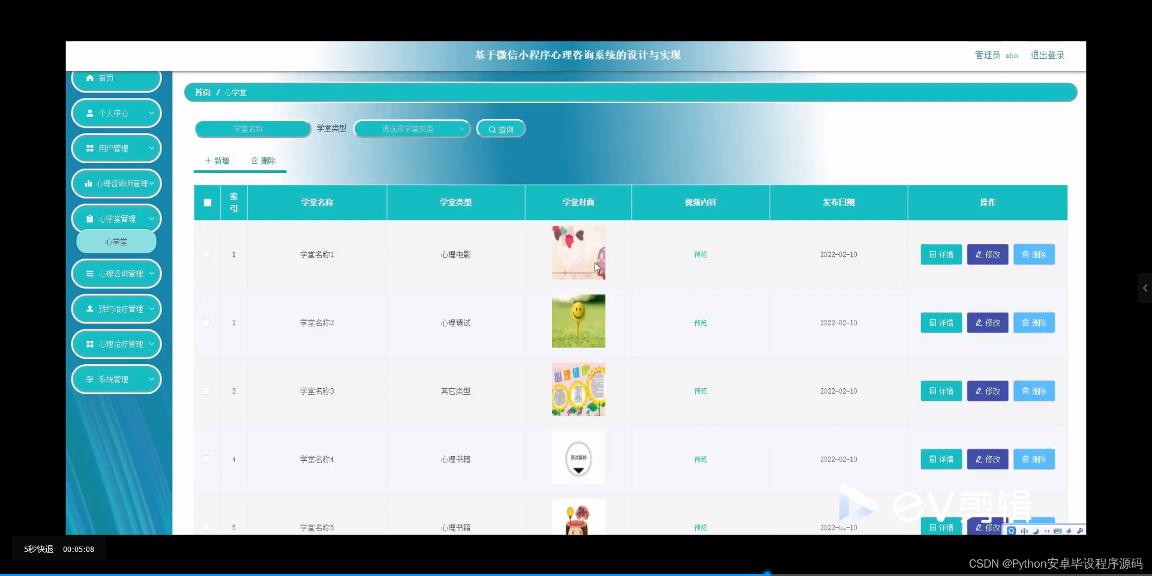Select the home icon on 首页 sidebar button
Viewport: 1152px width, 576px height.
91,77
